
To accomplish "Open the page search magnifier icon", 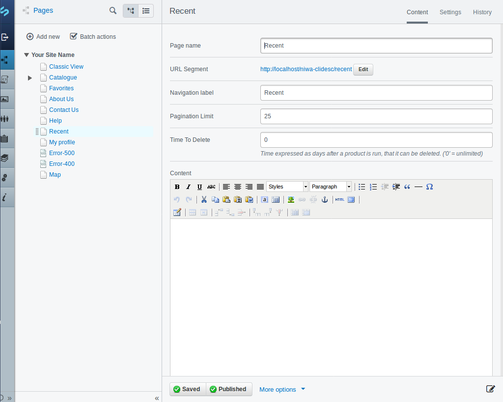I will click(113, 11).
